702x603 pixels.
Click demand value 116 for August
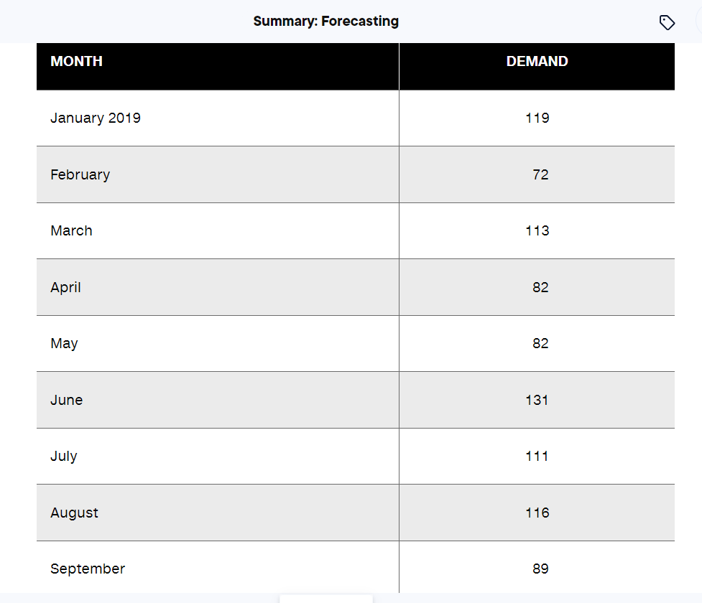(537, 513)
